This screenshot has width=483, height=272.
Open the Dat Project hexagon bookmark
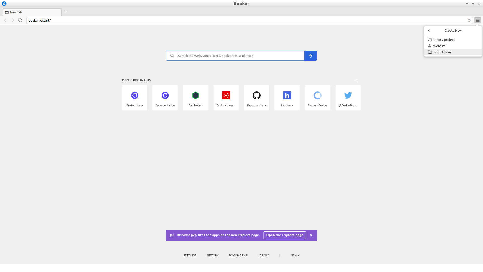pos(195,98)
